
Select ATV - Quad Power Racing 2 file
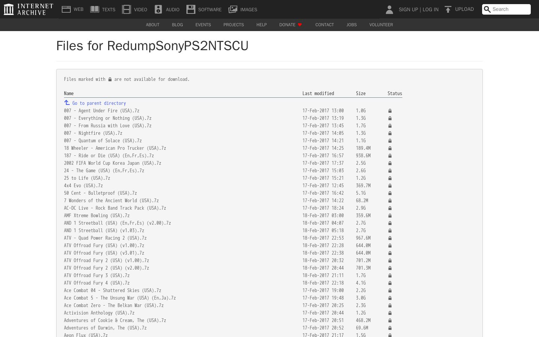pyautogui.click(x=105, y=238)
